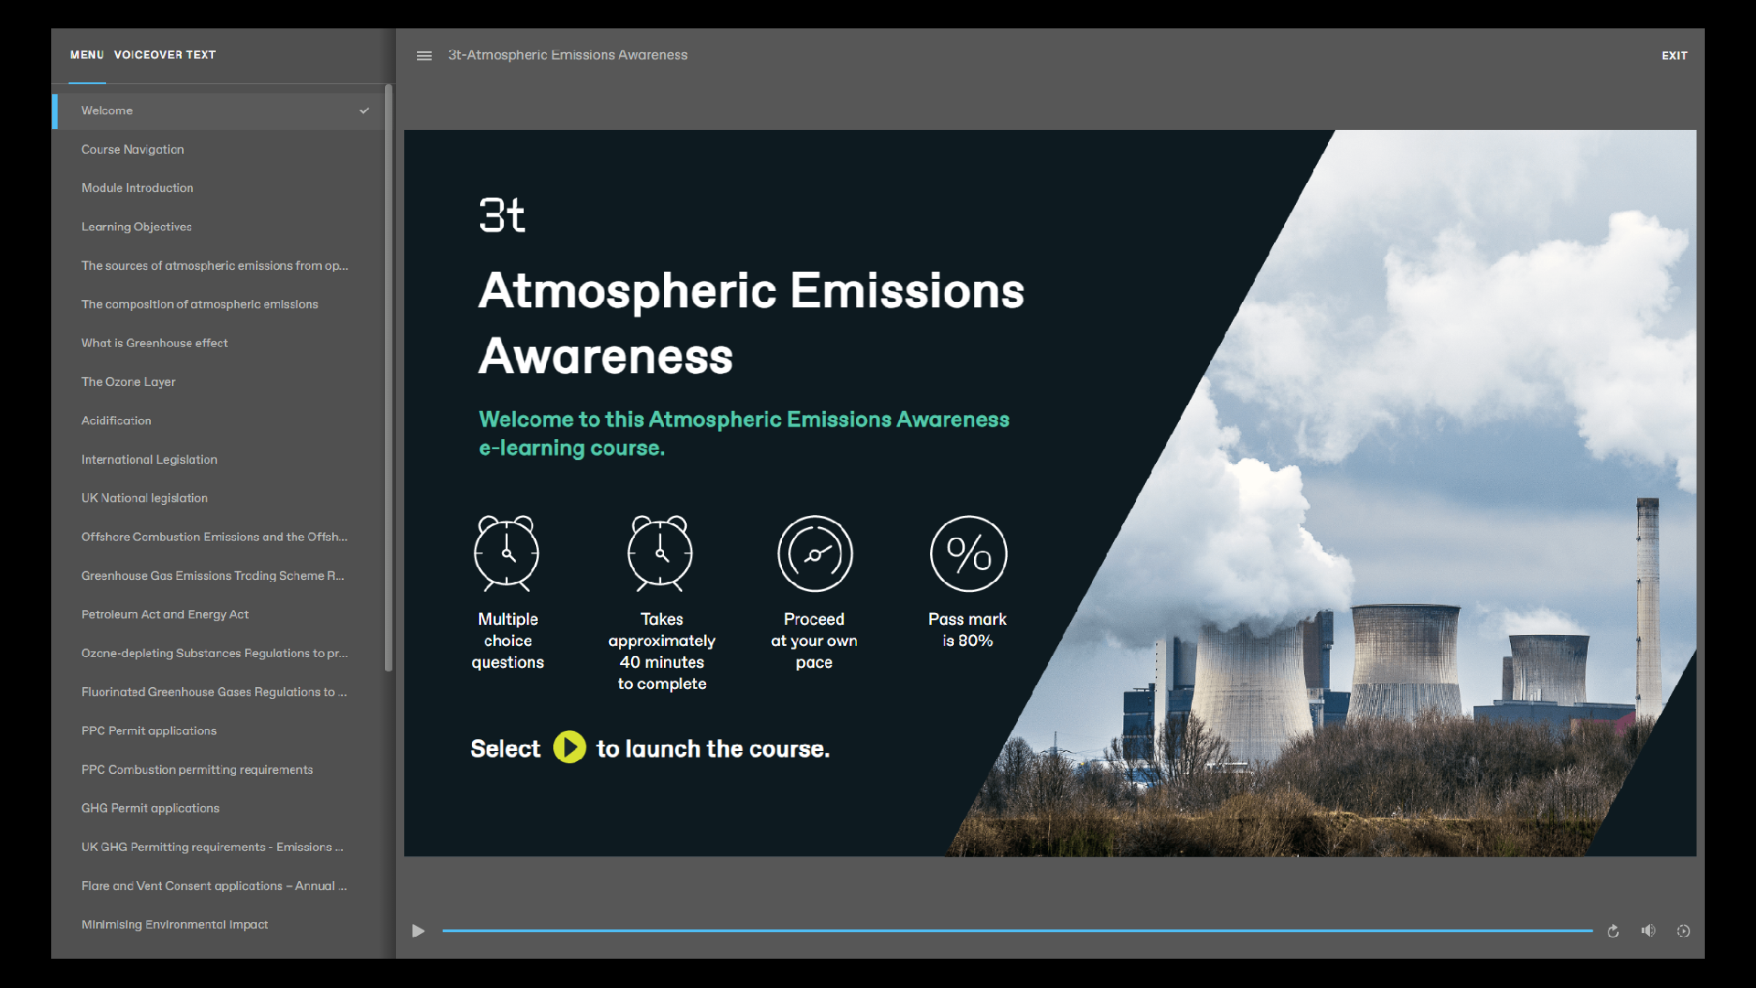Select What is Greenhouse effect
This screenshot has height=988, width=1756.
click(x=219, y=343)
